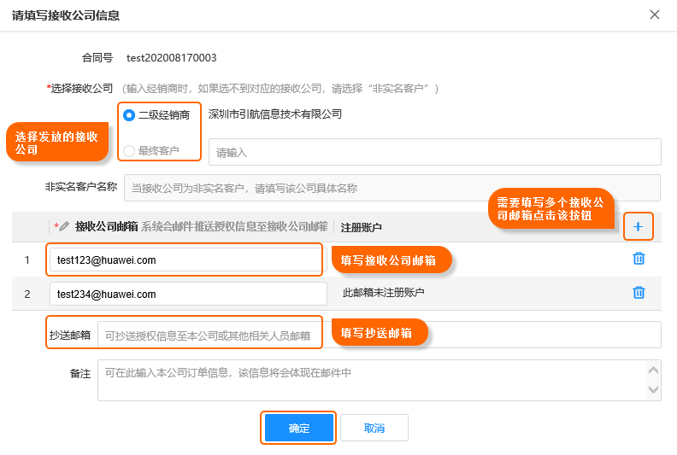Screen dimensions: 677x455
Task: Click the 此邮箱未注册账户 status text
Action: tap(384, 293)
